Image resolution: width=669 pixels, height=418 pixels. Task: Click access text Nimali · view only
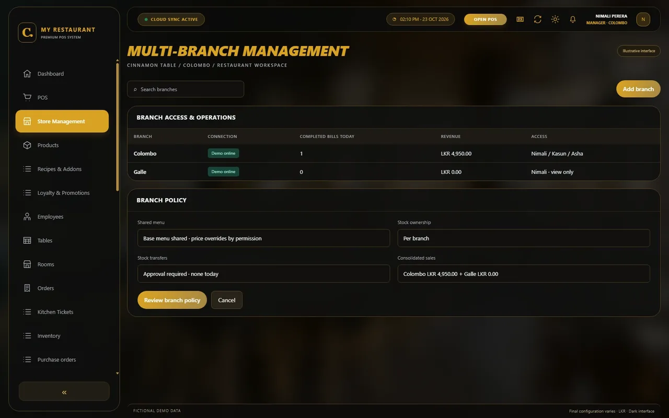(x=552, y=172)
